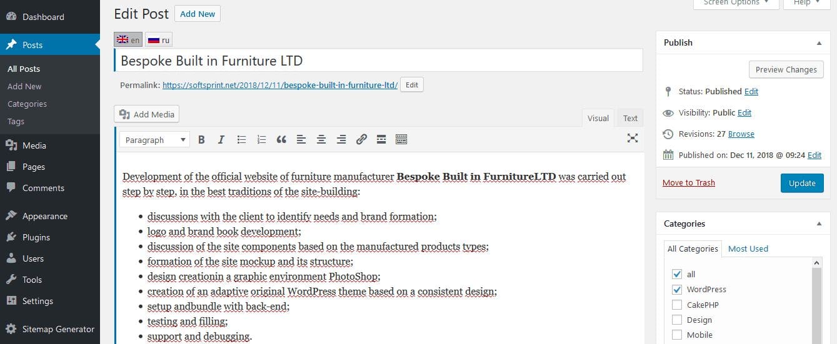Select the All Categories tab

[693, 248]
